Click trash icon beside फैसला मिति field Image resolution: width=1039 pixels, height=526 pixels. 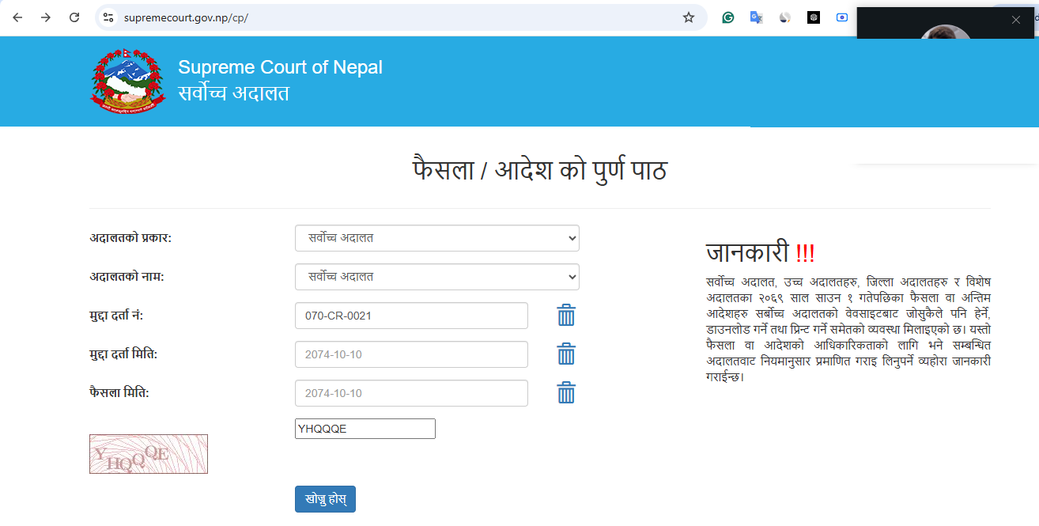pyautogui.click(x=566, y=393)
